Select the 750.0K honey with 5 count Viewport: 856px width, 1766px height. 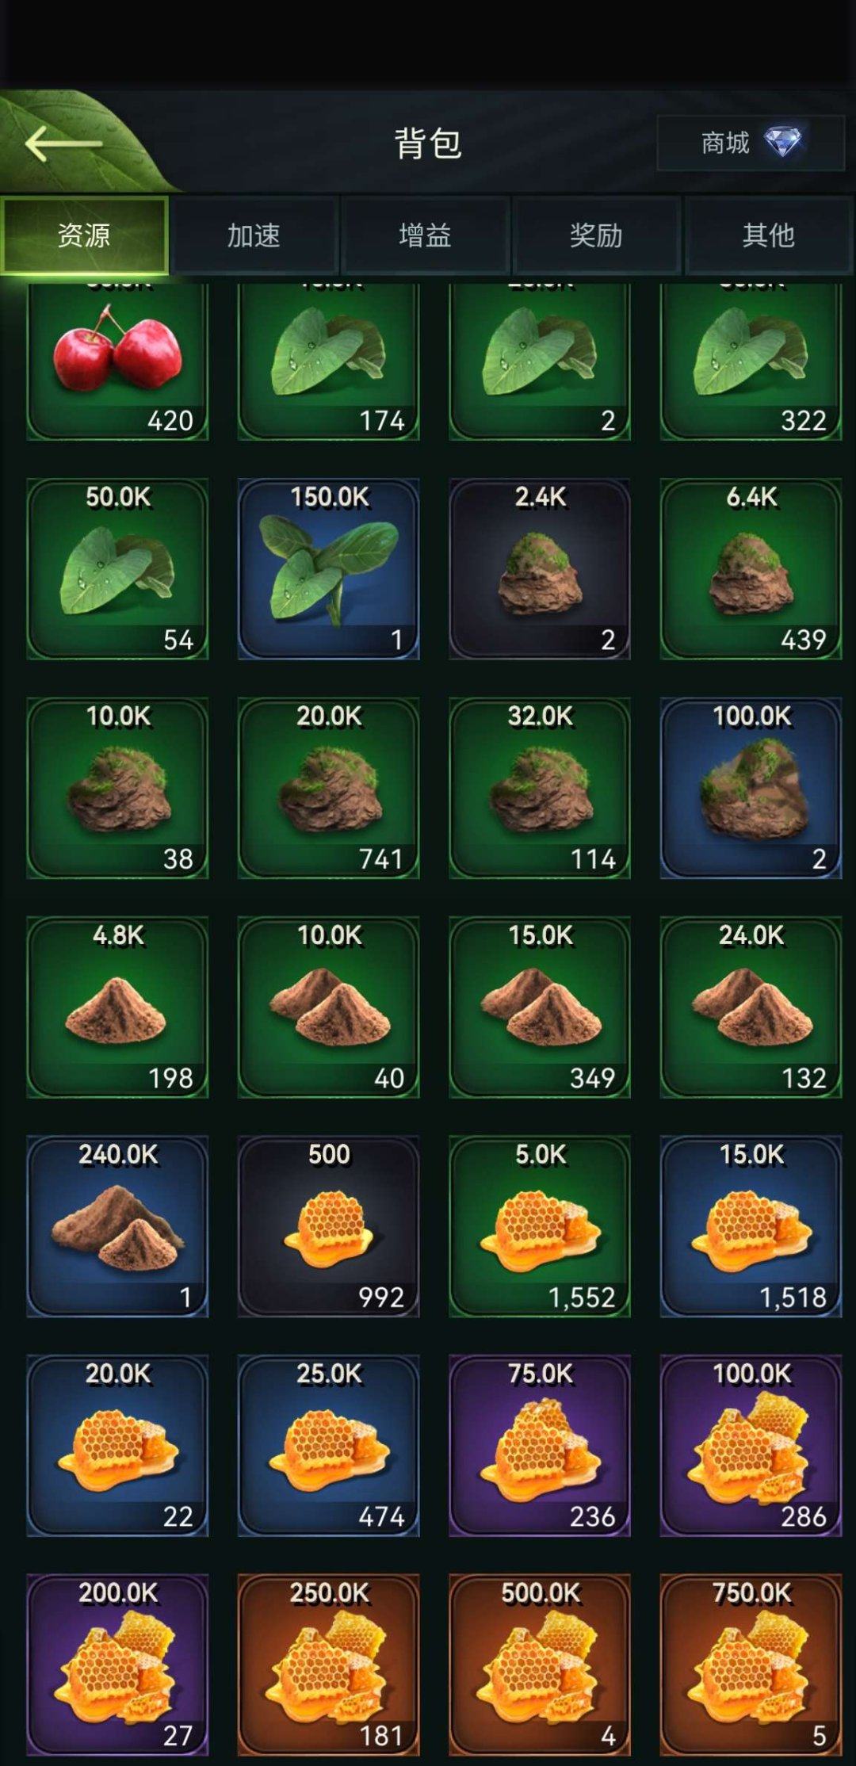[x=751, y=1665]
